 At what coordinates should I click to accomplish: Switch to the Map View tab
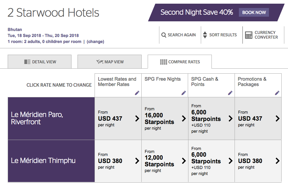(110, 62)
